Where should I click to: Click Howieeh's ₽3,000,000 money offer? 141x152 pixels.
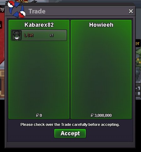101,115
